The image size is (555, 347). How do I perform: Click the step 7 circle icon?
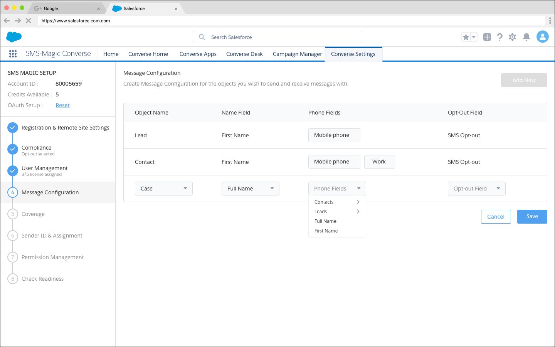coord(13,257)
